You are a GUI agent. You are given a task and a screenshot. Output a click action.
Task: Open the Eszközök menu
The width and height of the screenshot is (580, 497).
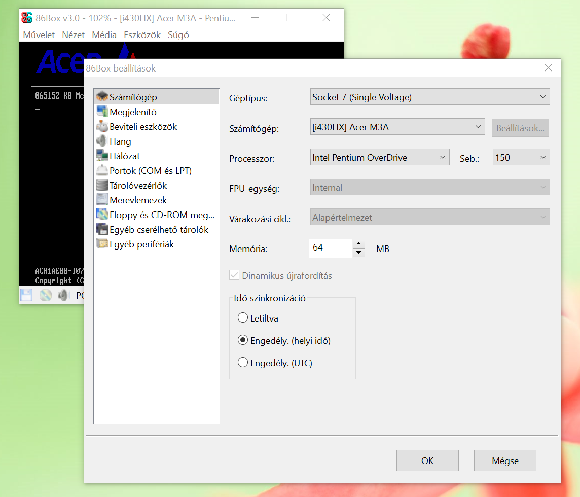tap(142, 35)
